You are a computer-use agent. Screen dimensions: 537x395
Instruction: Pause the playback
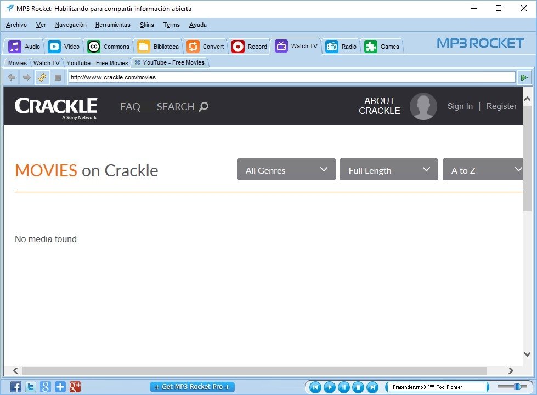click(344, 387)
